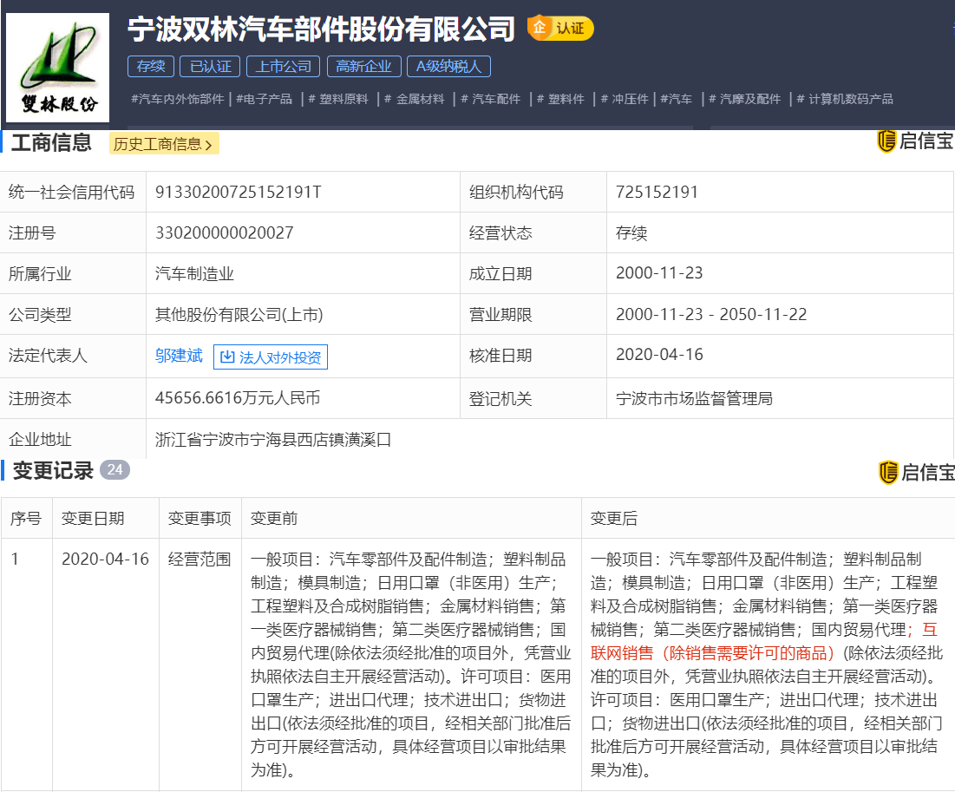Select credit code 91330200725152191T
Viewport: 955px width, 792px height.
point(239,192)
